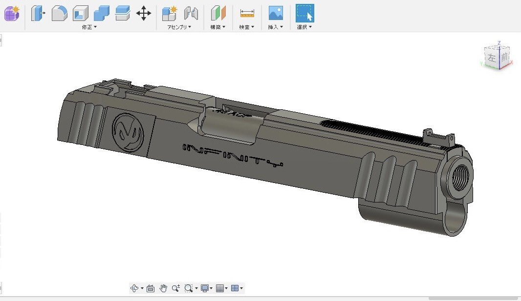Select the Joint tool icon
The image size is (521, 301).
tap(191, 13)
